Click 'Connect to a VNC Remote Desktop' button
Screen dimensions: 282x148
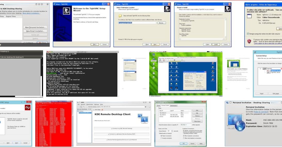122,128
